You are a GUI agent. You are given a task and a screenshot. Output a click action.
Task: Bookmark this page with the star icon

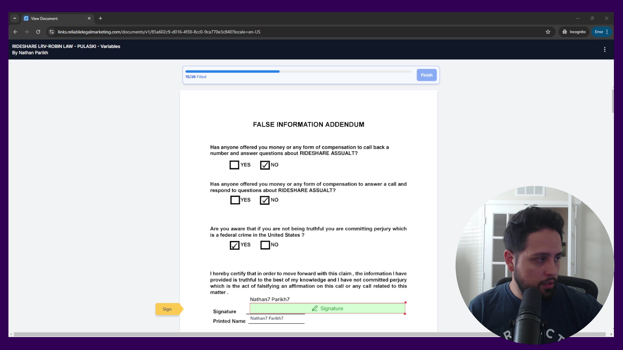tap(548, 32)
